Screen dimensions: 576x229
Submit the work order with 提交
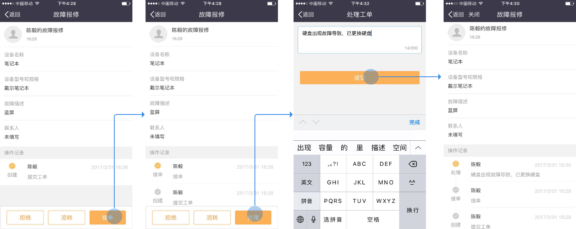360,78
